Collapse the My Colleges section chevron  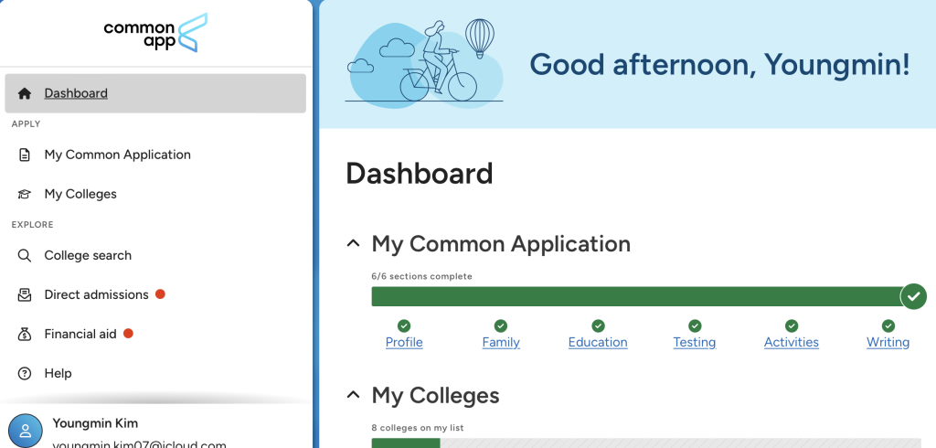coord(353,396)
